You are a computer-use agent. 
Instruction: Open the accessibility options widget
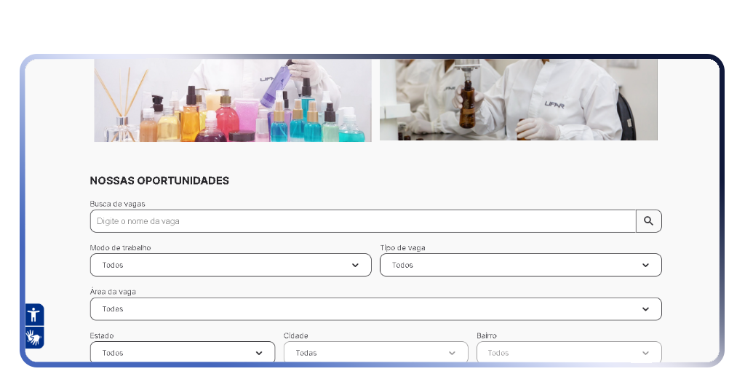pyautogui.click(x=34, y=314)
